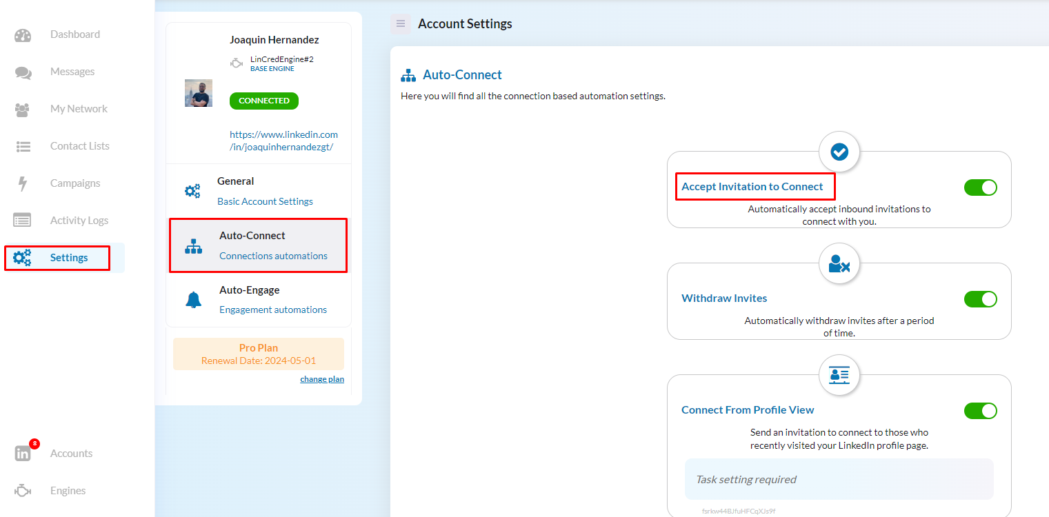Click the Auto-Engage bell icon
This screenshot has height=517, width=1049.
pyautogui.click(x=194, y=300)
